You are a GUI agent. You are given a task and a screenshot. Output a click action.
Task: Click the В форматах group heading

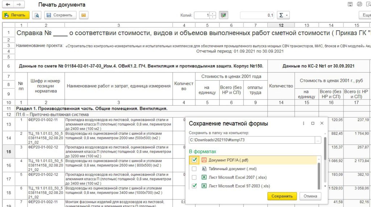203,152
